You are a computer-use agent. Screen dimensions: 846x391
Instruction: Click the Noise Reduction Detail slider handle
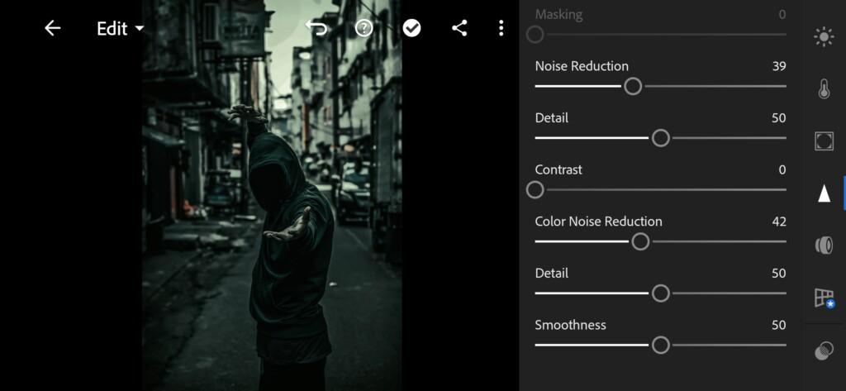pyautogui.click(x=660, y=138)
